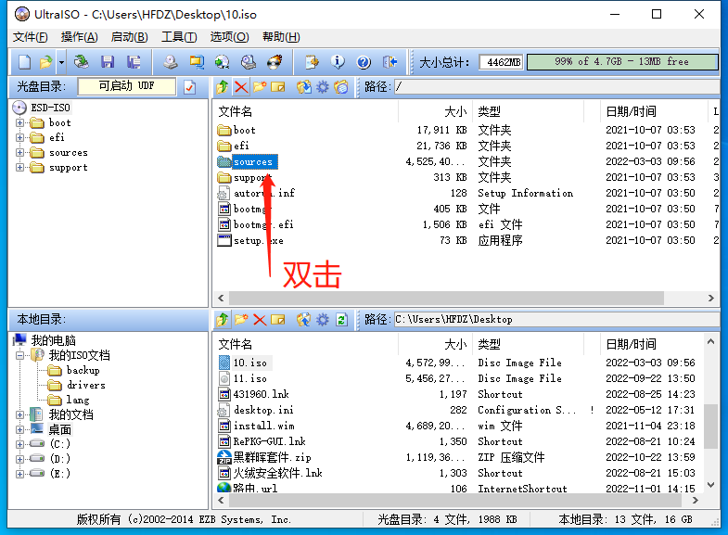Save the ISO with the single floppy icon
This screenshot has height=535, width=728.
pyautogui.click(x=108, y=62)
